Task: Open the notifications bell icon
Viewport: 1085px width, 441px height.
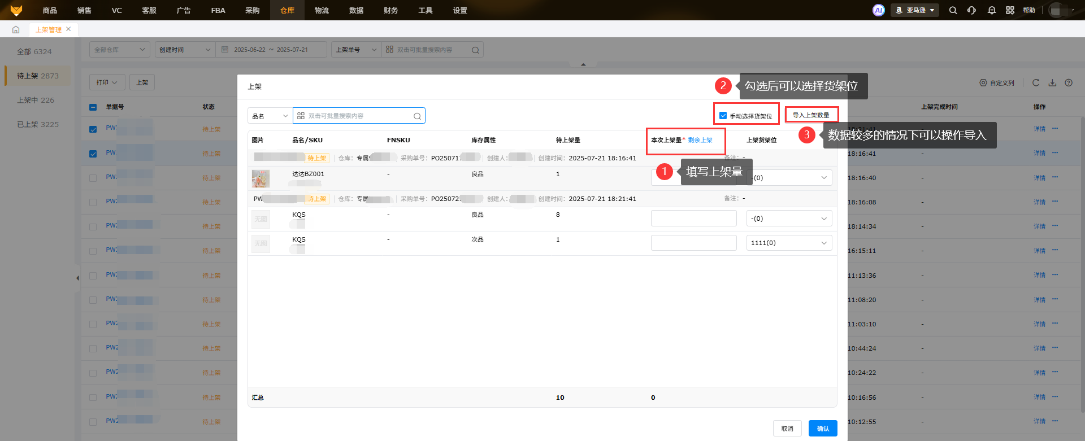Action: (991, 10)
